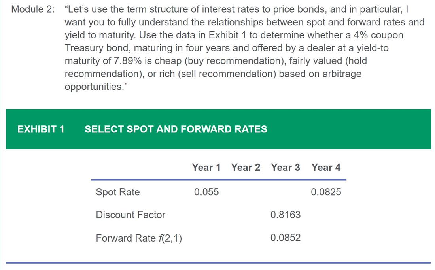Select the Year 1 column header

(x=206, y=168)
